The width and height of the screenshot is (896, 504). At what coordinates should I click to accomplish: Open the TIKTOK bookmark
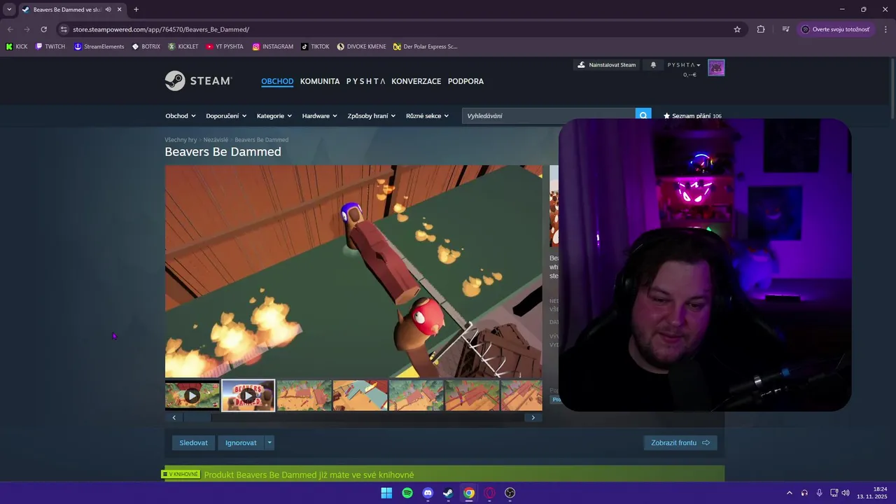click(x=315, y=47)
